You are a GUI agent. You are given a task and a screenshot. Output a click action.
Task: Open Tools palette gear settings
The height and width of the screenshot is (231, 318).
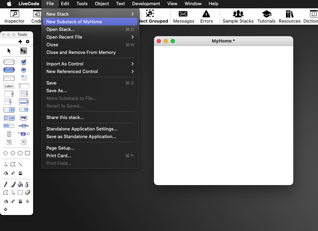coord(28,42)
